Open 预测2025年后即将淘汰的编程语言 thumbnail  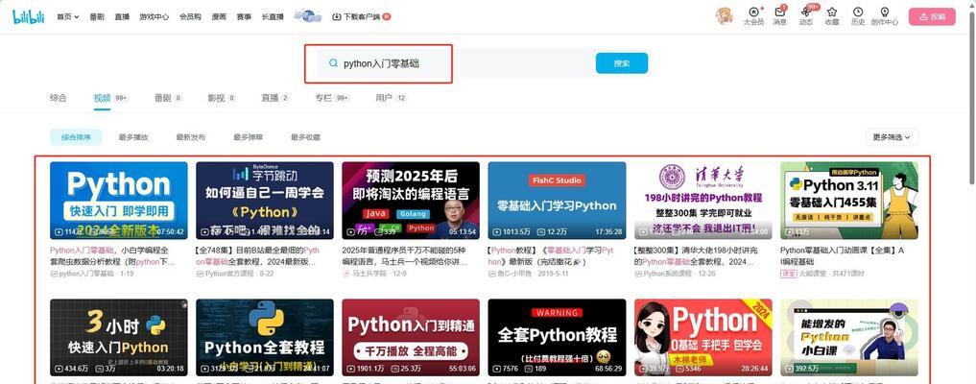click(x=411, y=201)
